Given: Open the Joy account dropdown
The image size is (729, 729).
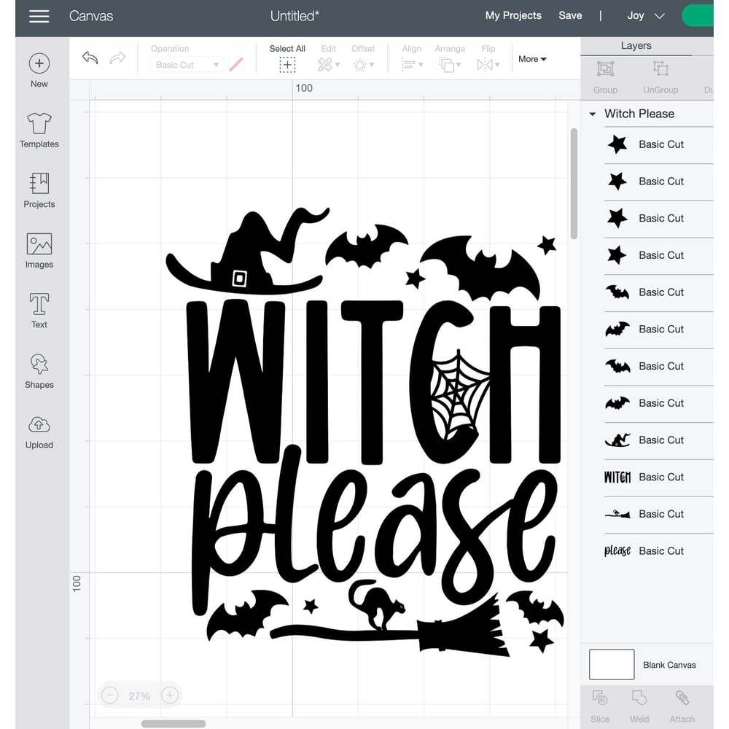Looking at the screenshot, I should click(x=644, y=15).
